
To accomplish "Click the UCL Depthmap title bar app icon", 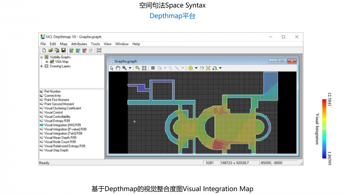I will point(43,37).
